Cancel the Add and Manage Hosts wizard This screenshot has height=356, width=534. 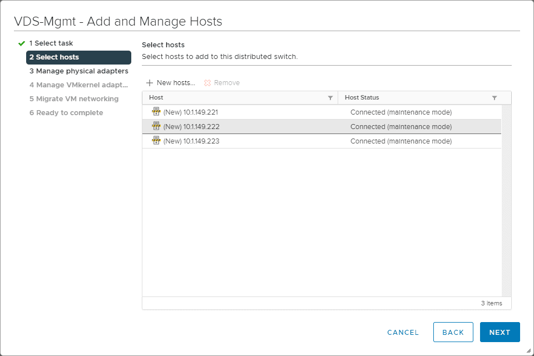click(403, 332)
